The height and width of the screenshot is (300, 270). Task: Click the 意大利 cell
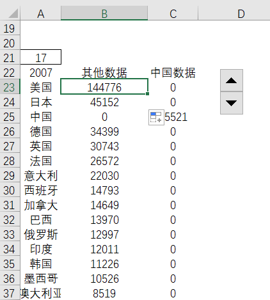tap(40, 175)
